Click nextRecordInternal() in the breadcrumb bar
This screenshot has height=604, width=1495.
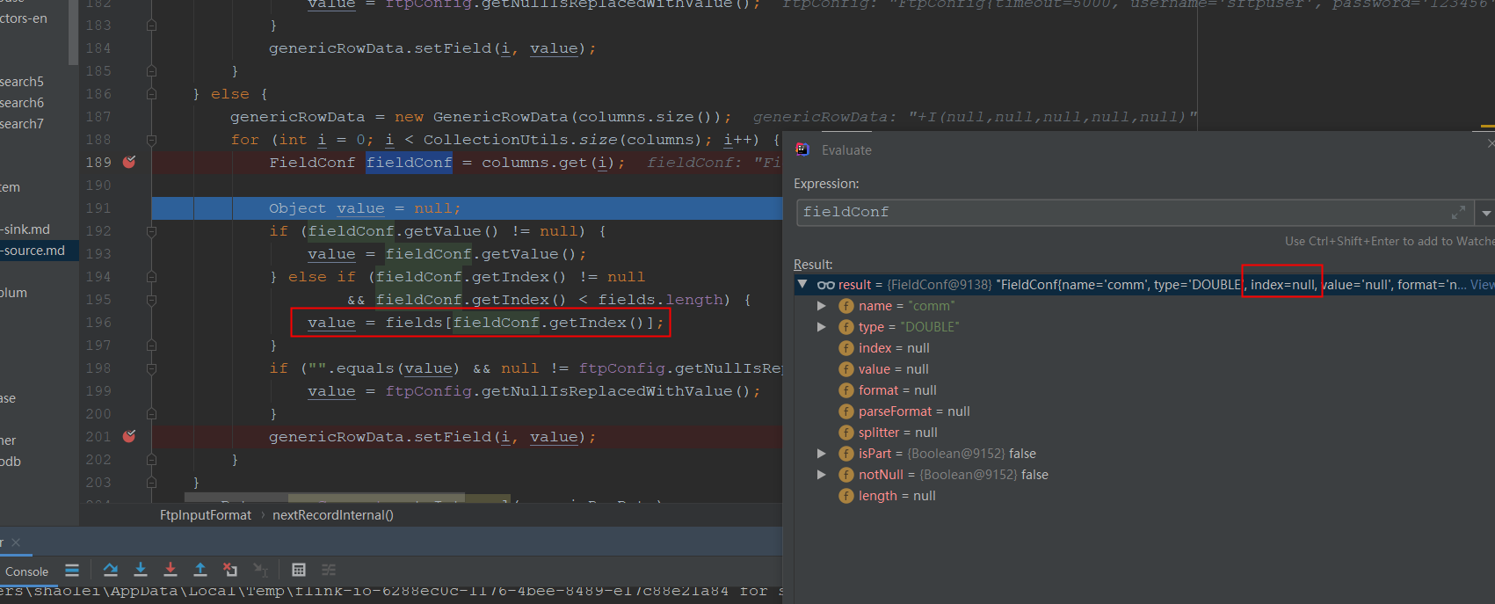333,514
